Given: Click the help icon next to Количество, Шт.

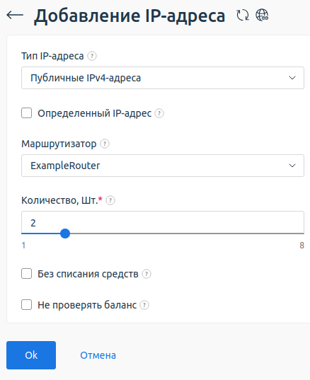Looking at the screenshot, I should point(110,200).
